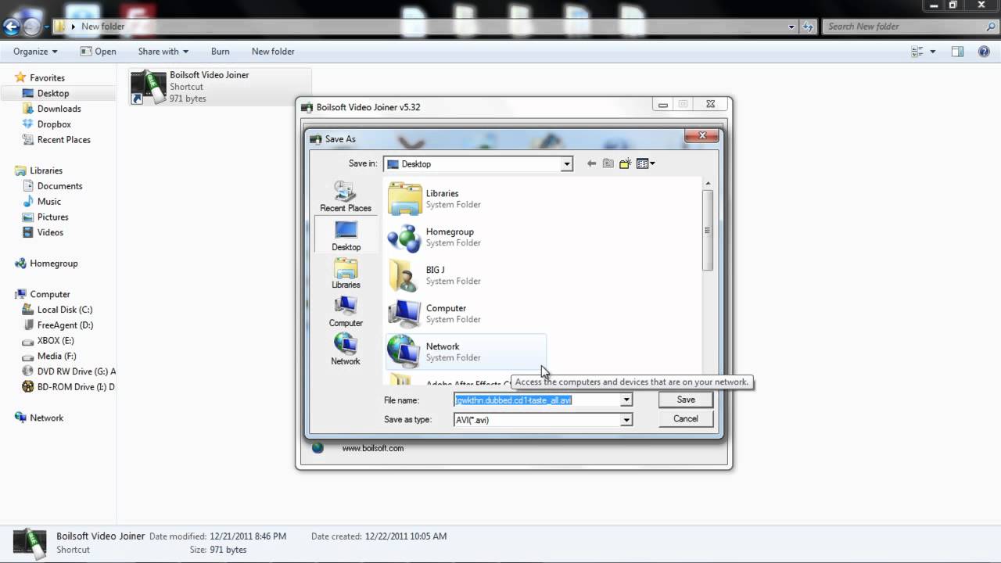
Task: Click the File name text field
Action: [537, 400]
